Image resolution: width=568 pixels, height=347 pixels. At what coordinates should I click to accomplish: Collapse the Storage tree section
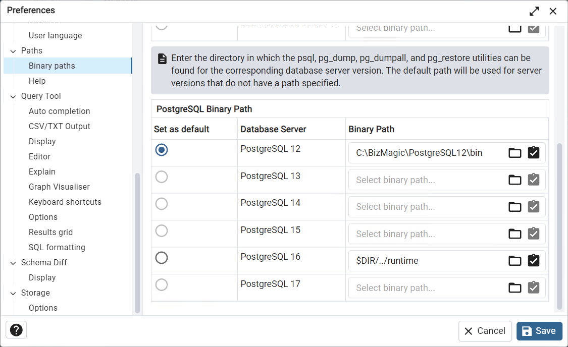click(13, 293)
